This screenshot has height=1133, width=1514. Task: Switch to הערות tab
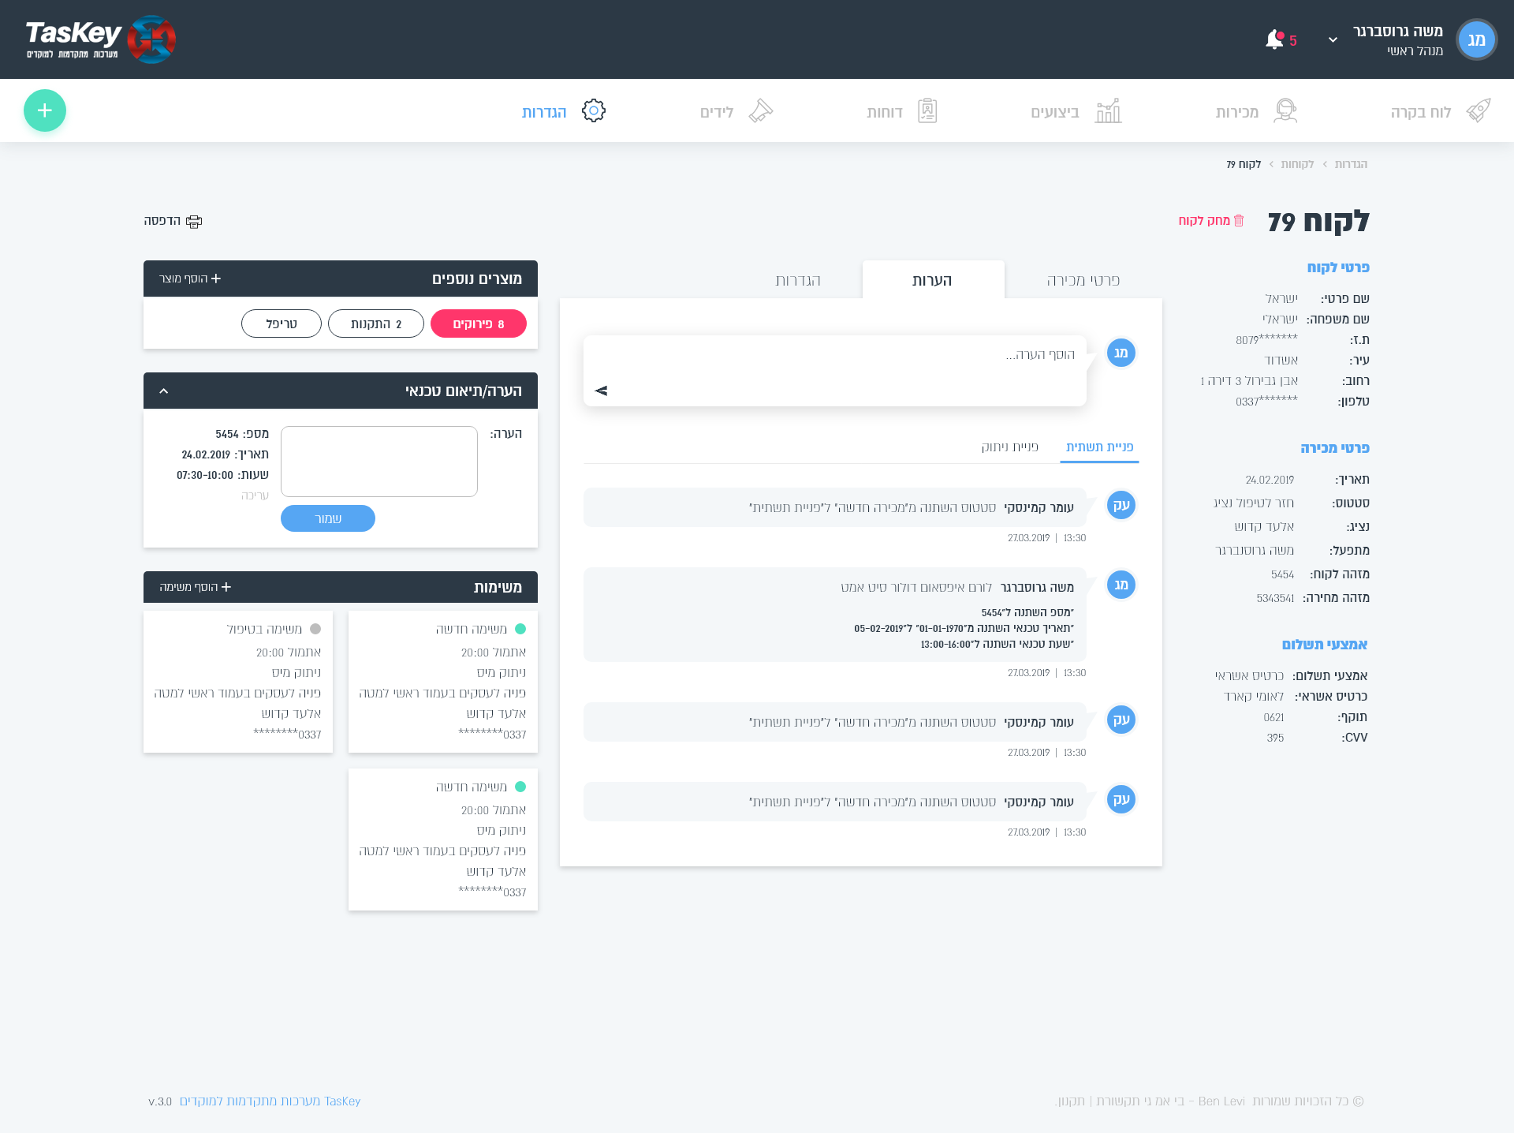(933, 280)
